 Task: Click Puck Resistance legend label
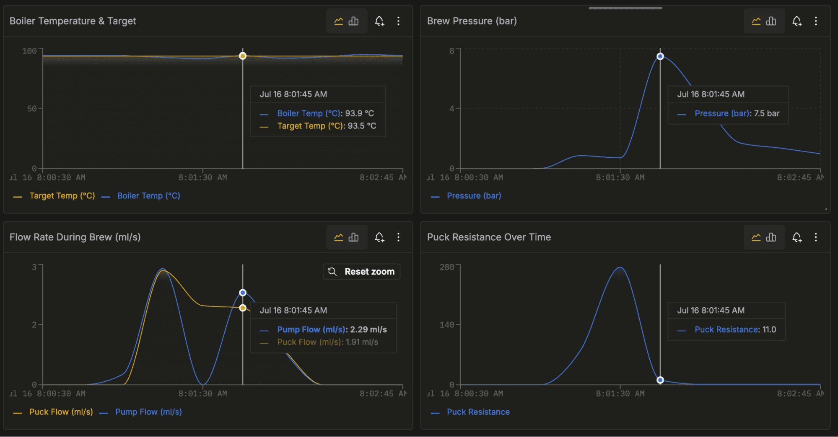click(478, 412)
